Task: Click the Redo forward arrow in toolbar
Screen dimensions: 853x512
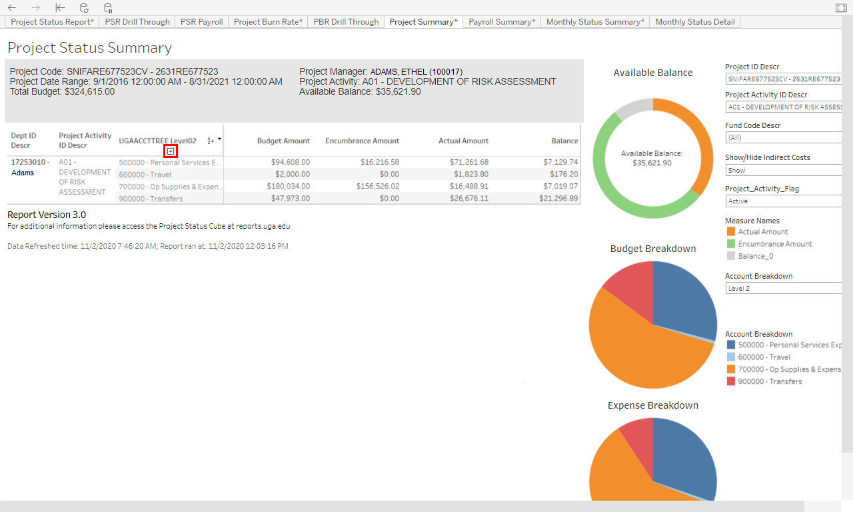Action: coord(36,8)
